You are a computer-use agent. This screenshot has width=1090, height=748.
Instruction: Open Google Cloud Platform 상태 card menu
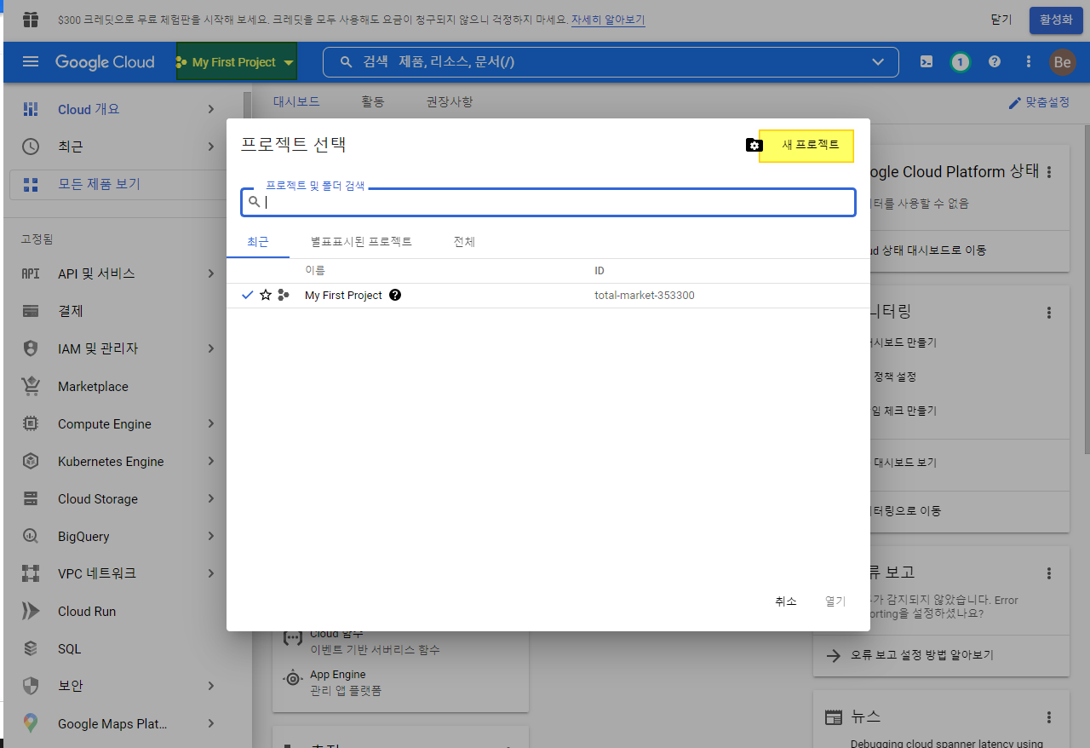point(1049,172)
